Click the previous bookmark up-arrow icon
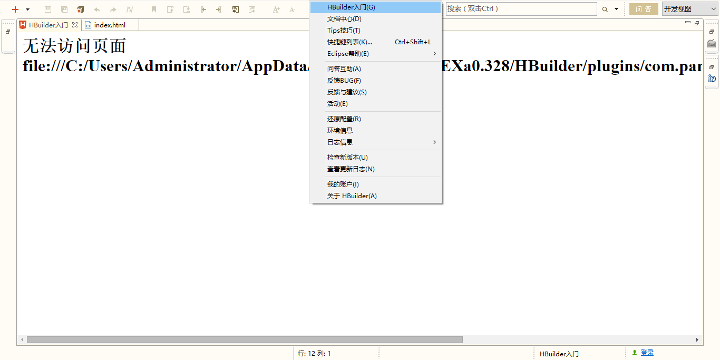 (x=170, y=9)
